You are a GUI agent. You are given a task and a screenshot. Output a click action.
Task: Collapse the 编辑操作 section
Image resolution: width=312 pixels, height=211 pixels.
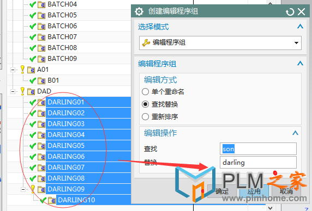[x=295, y=133]
